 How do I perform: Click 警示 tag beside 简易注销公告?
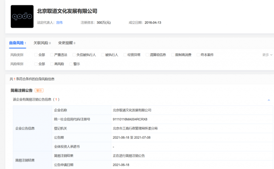39,91
